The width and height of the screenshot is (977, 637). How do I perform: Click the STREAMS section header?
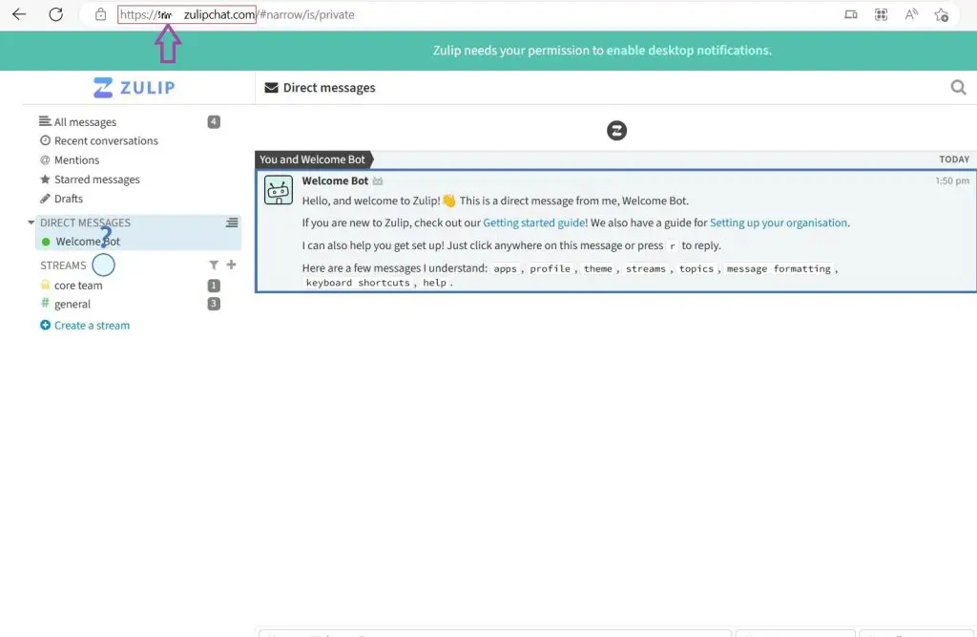63,265
